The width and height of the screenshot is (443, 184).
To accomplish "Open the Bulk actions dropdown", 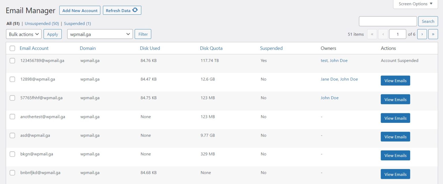I will (x=23, y=34).
